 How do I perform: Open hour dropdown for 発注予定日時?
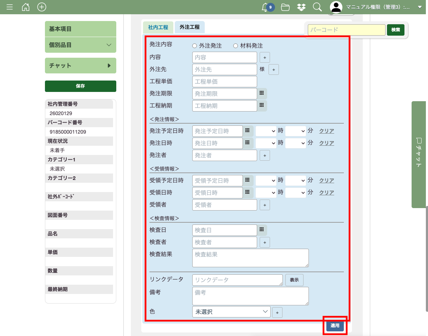point(266,131)
